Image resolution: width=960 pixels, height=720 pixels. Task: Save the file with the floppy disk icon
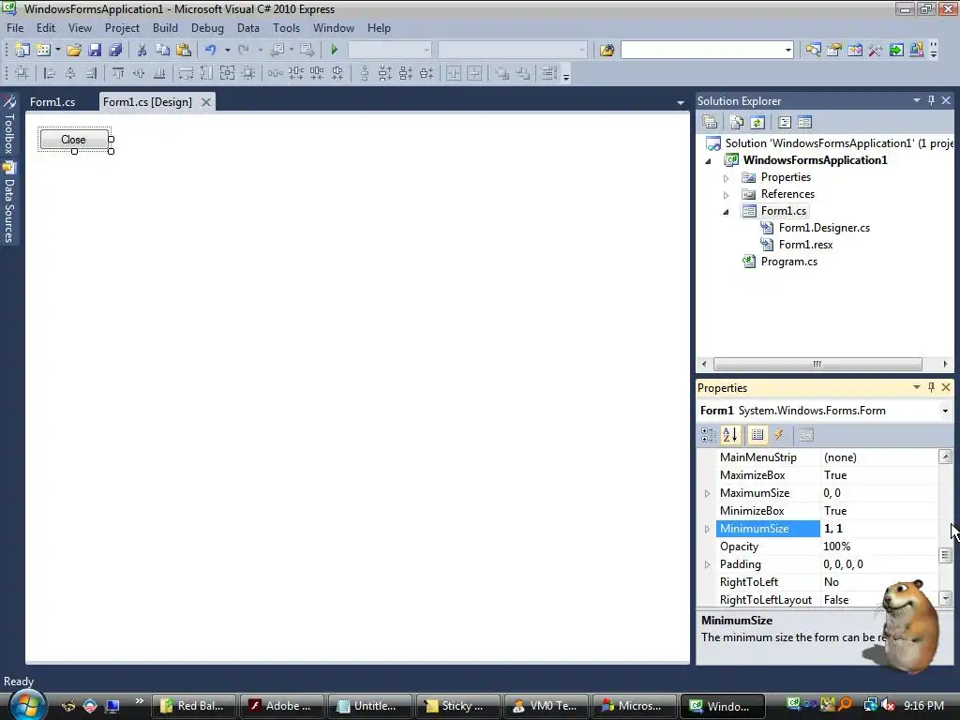point(95,50)
